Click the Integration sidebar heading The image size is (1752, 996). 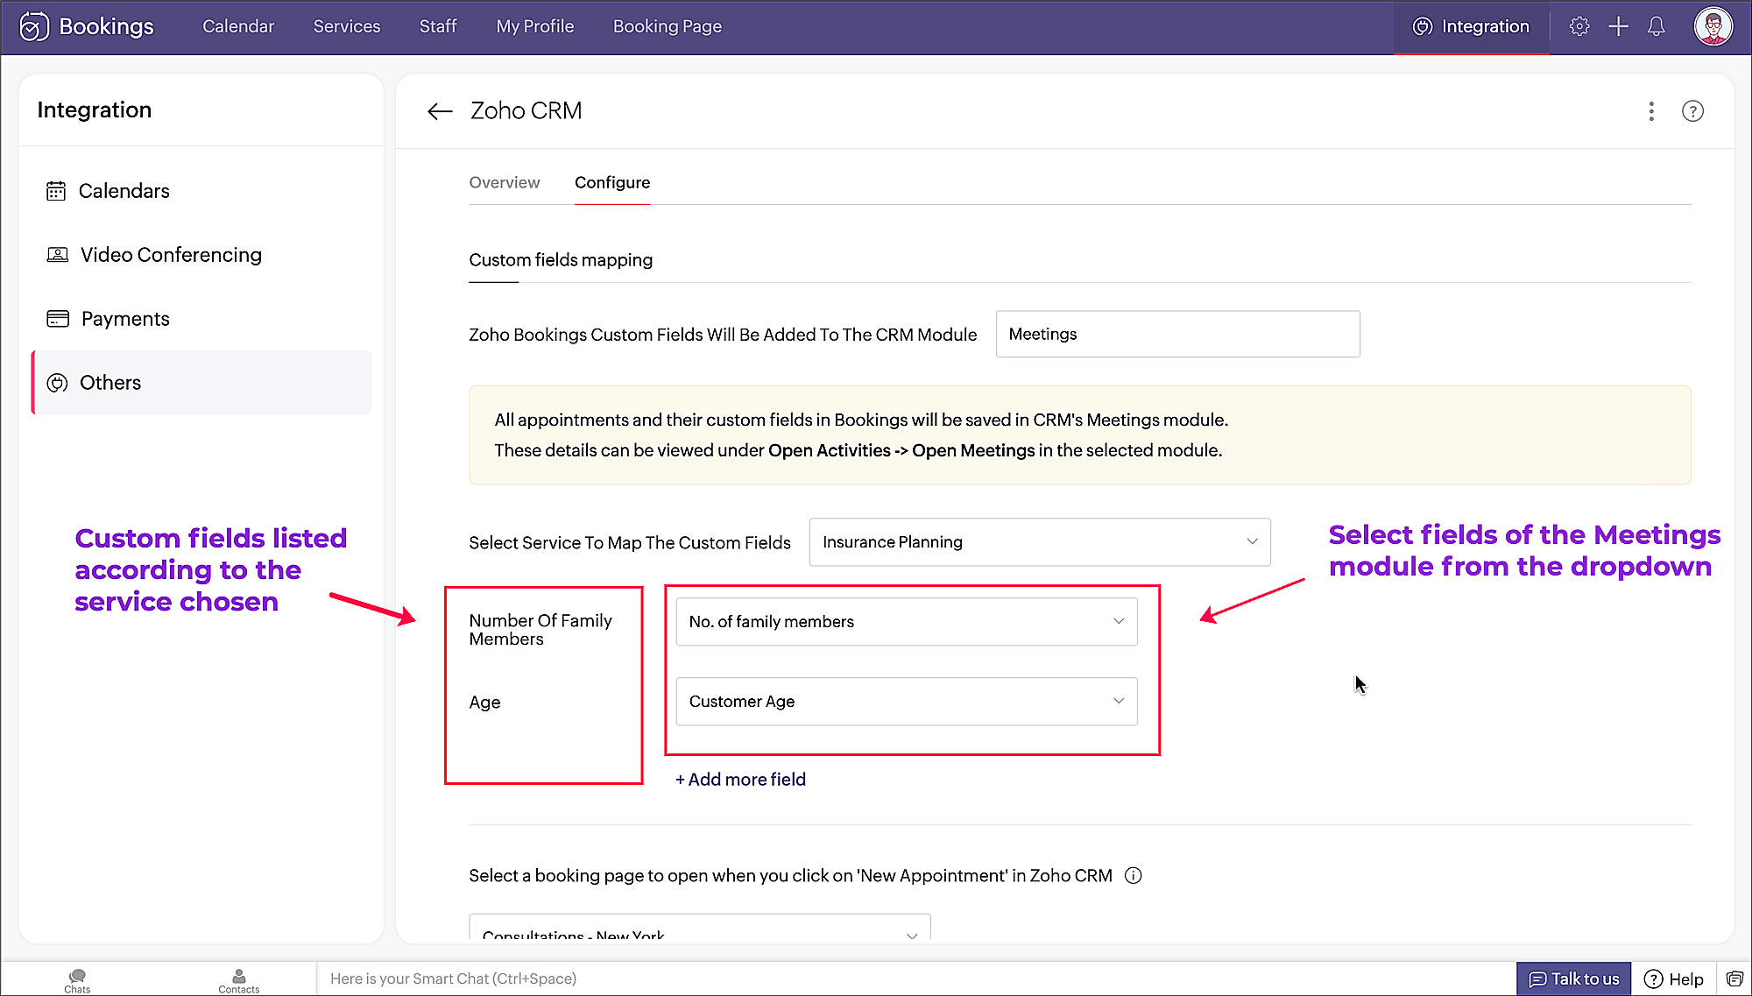pos(95,110)
